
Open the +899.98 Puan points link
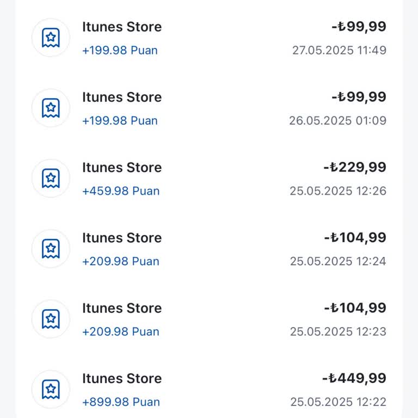click(121, 402)
